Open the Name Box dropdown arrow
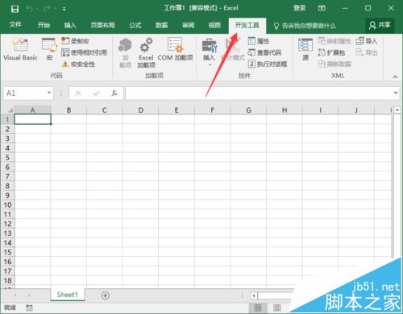403x314 pixels. pyautogui.click(x=49, y=93)
